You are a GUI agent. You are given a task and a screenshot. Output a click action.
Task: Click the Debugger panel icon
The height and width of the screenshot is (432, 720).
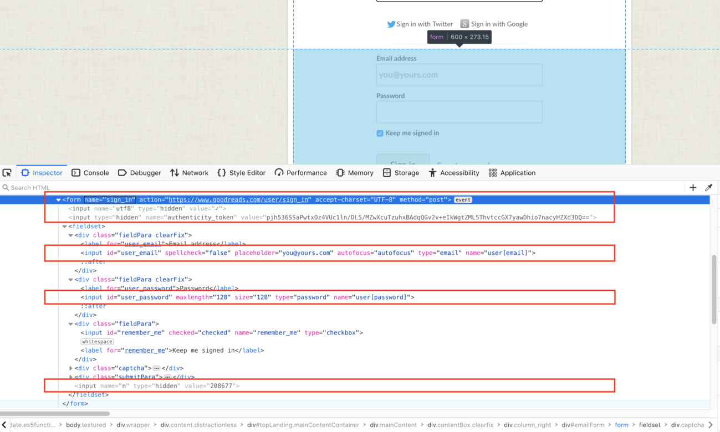pos(122,173)
